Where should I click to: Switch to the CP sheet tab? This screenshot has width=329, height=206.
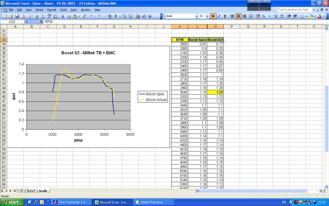(x=21, y=191)
